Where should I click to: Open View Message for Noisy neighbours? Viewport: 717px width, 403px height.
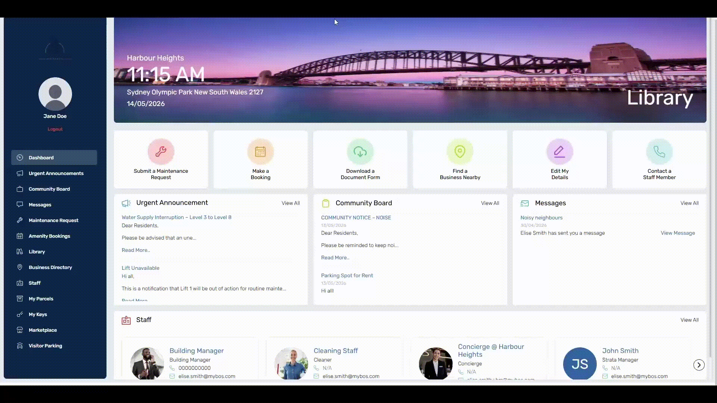click(678, 233)
